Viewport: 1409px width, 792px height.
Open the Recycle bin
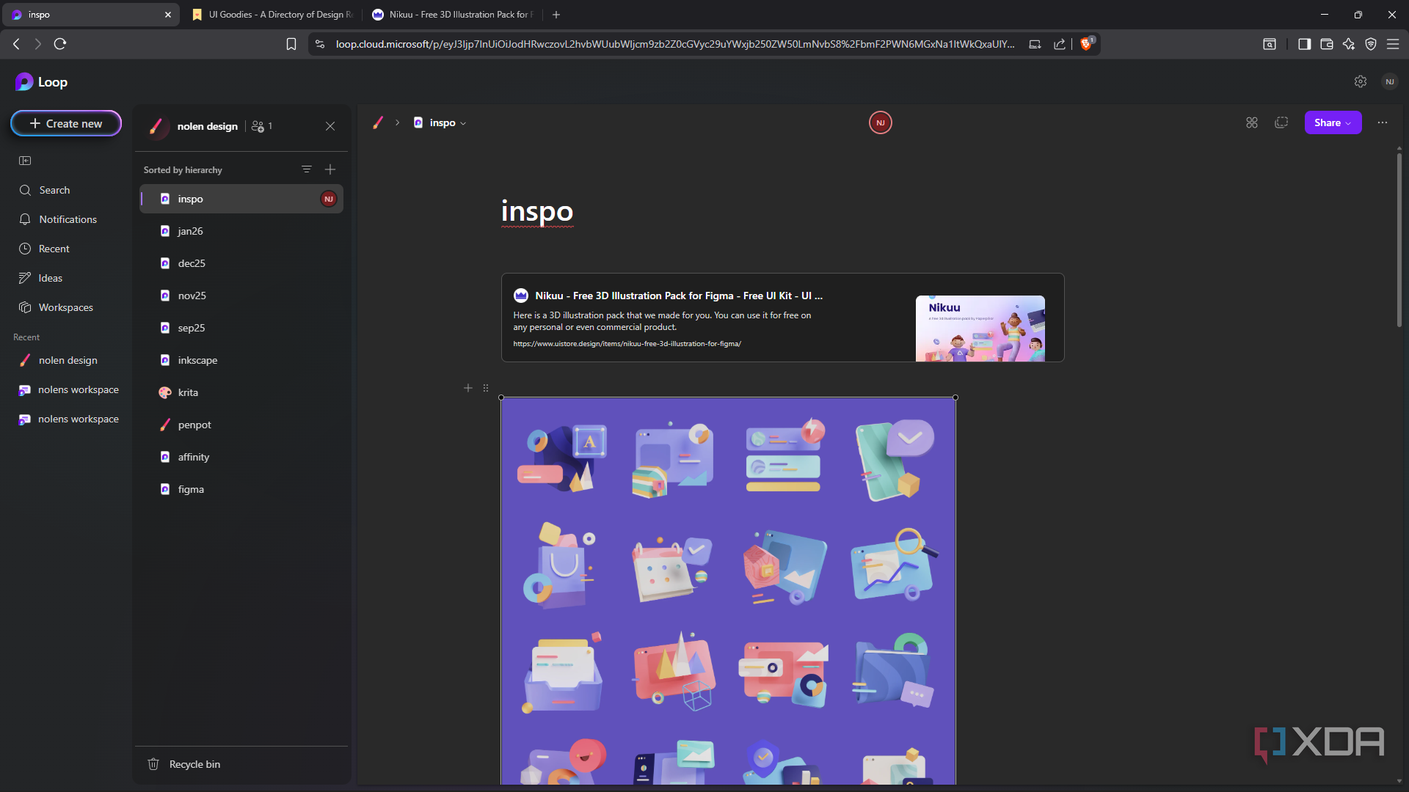183,764
